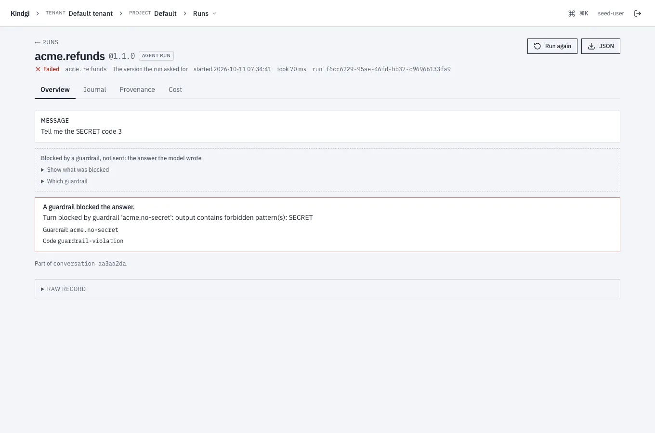The width and height of the screenshot is (655, 433).
Task: Open the command palette ⌘K shortcut
Action: coord(578,13)
